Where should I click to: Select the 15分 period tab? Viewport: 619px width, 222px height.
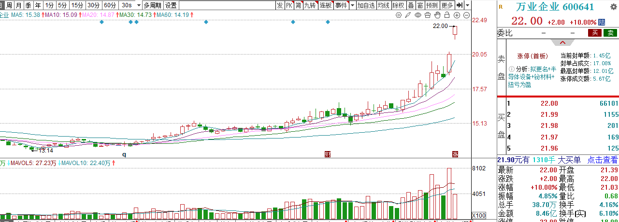77,5
